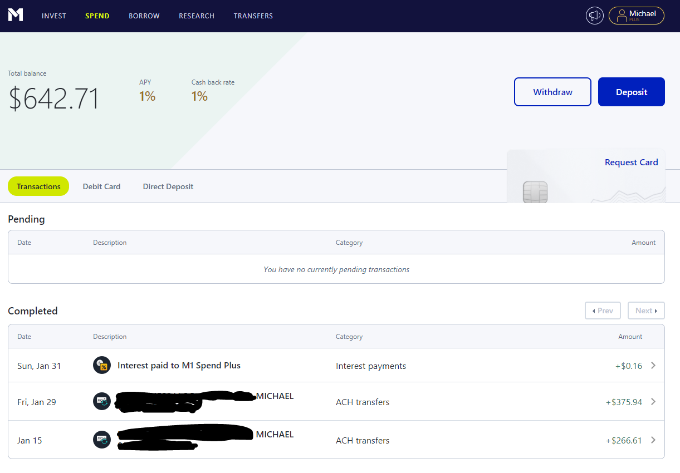Navigate to the Borrow section

pos(144,16)
